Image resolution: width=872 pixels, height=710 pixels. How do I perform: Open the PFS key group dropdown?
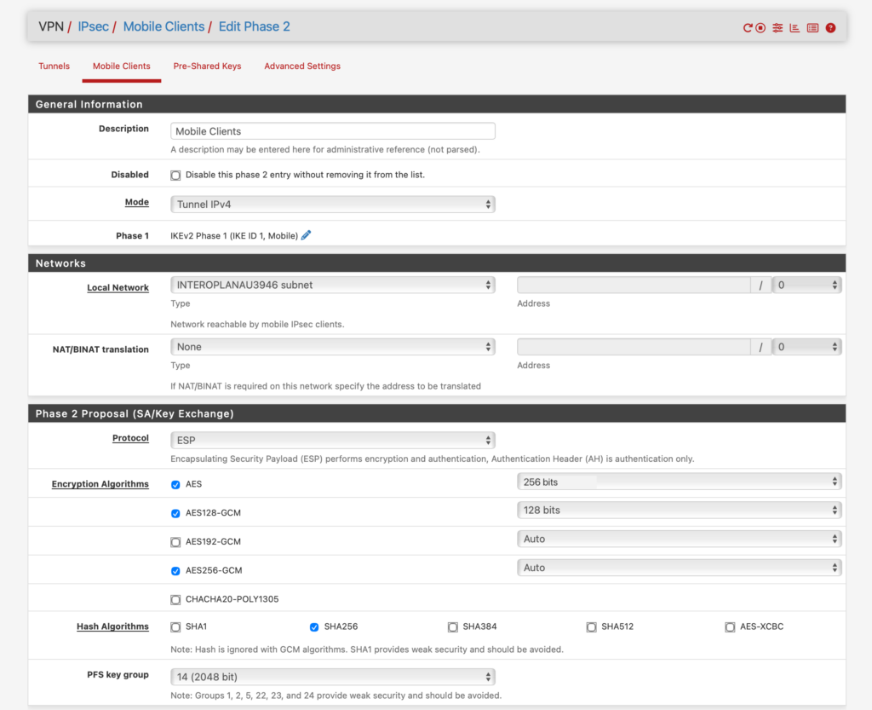(333, 676)
